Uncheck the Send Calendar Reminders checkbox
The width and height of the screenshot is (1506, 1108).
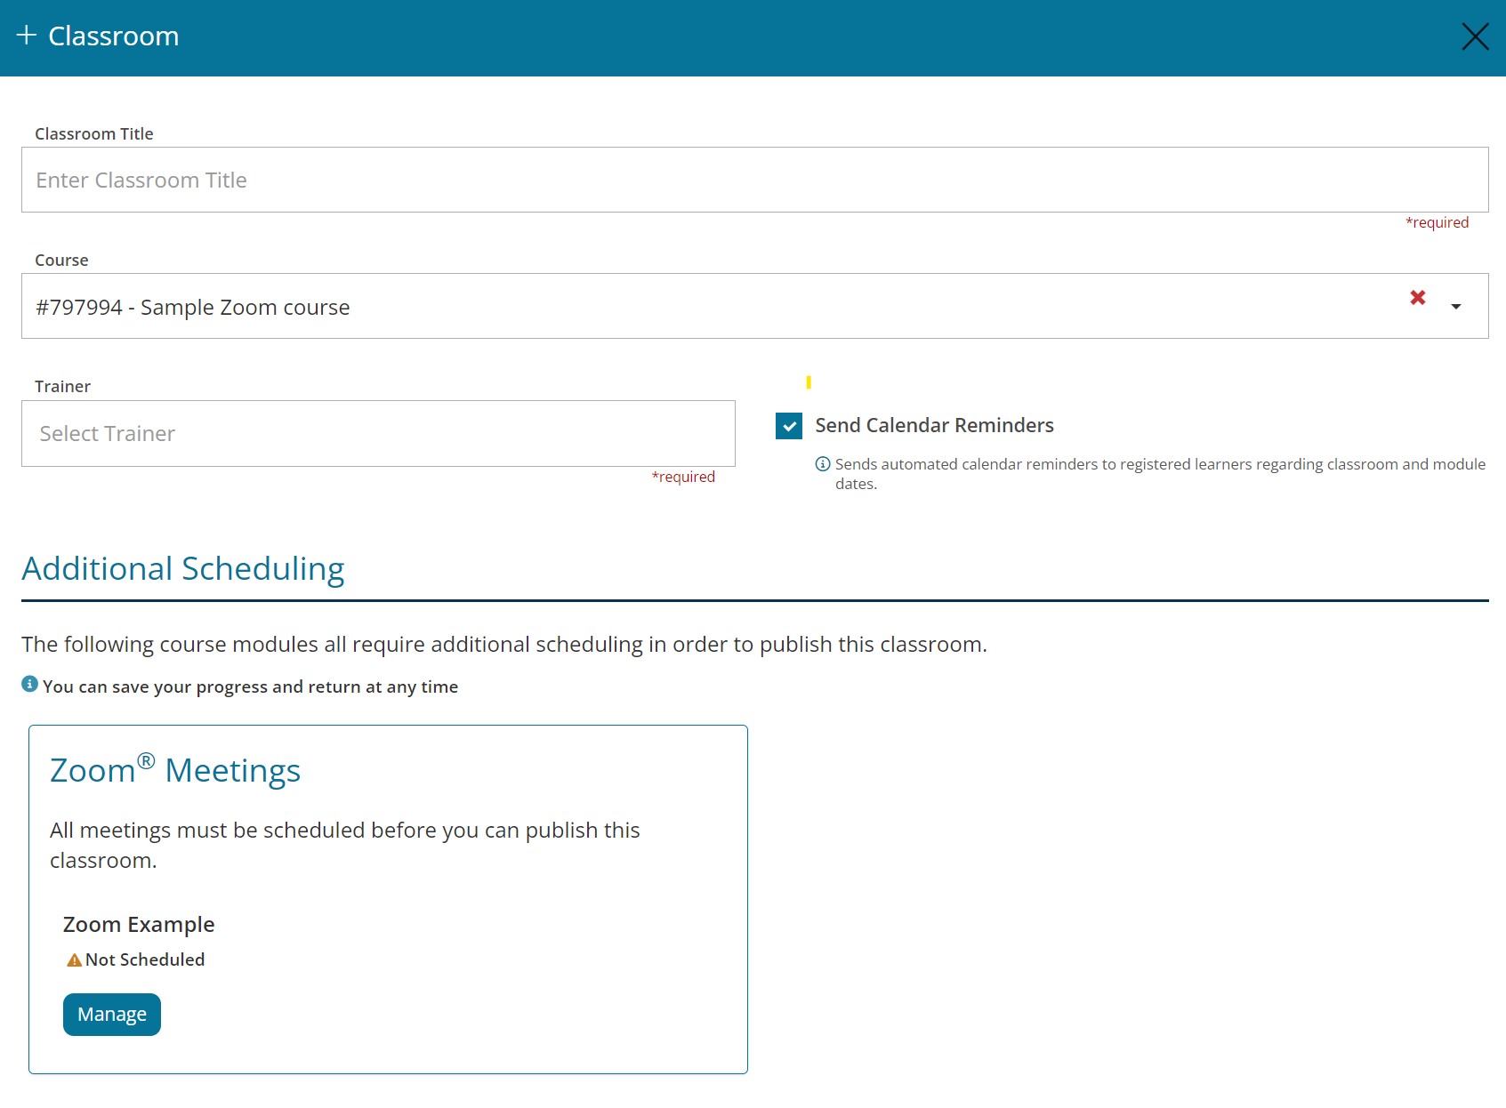click(789, 426)
